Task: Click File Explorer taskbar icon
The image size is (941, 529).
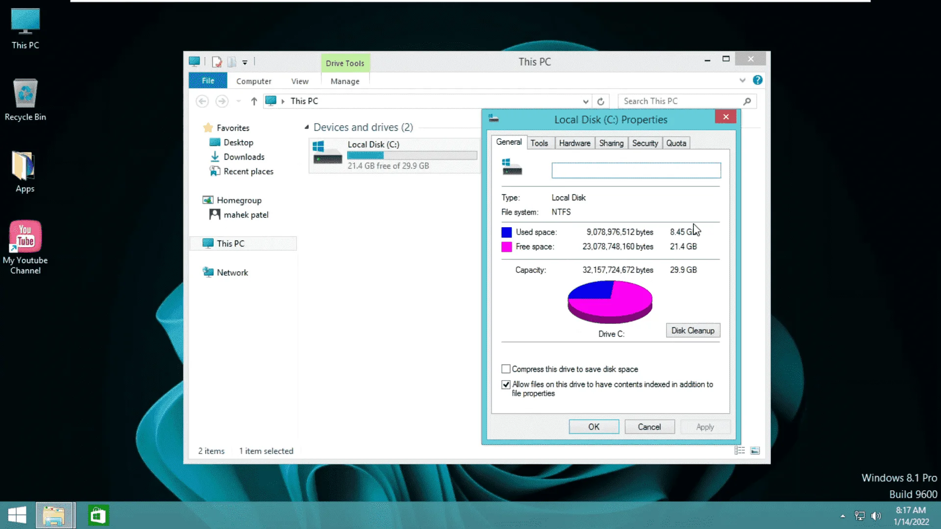Action: click(54, 515)
